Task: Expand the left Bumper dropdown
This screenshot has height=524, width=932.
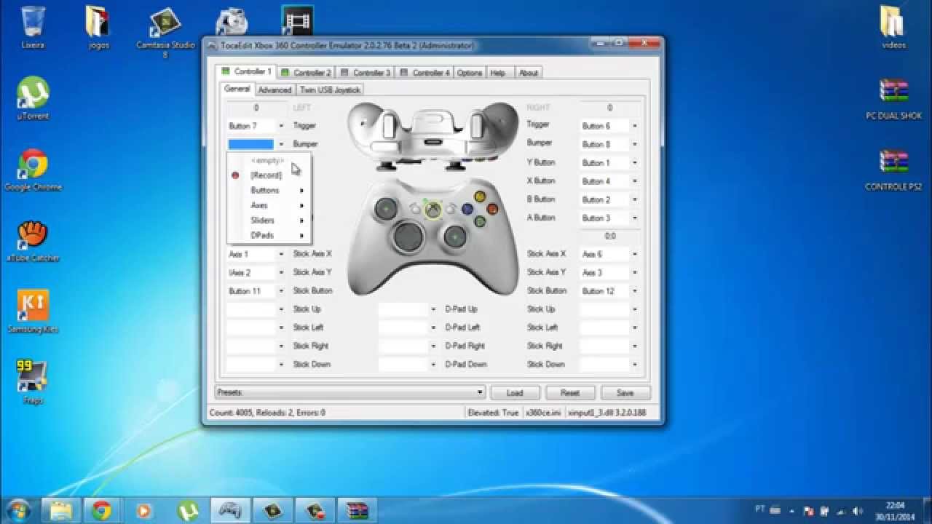Action: [x=281, y=144]
